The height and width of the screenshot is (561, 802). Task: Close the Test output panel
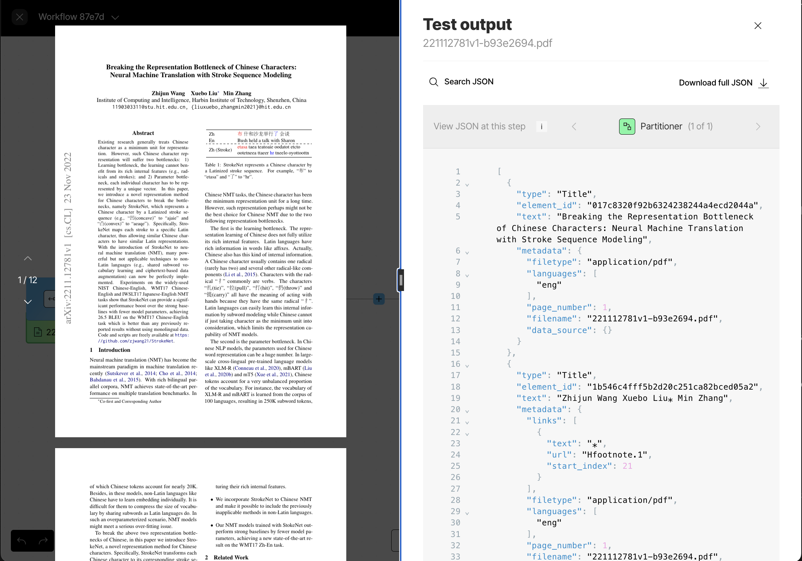(758, 25)
